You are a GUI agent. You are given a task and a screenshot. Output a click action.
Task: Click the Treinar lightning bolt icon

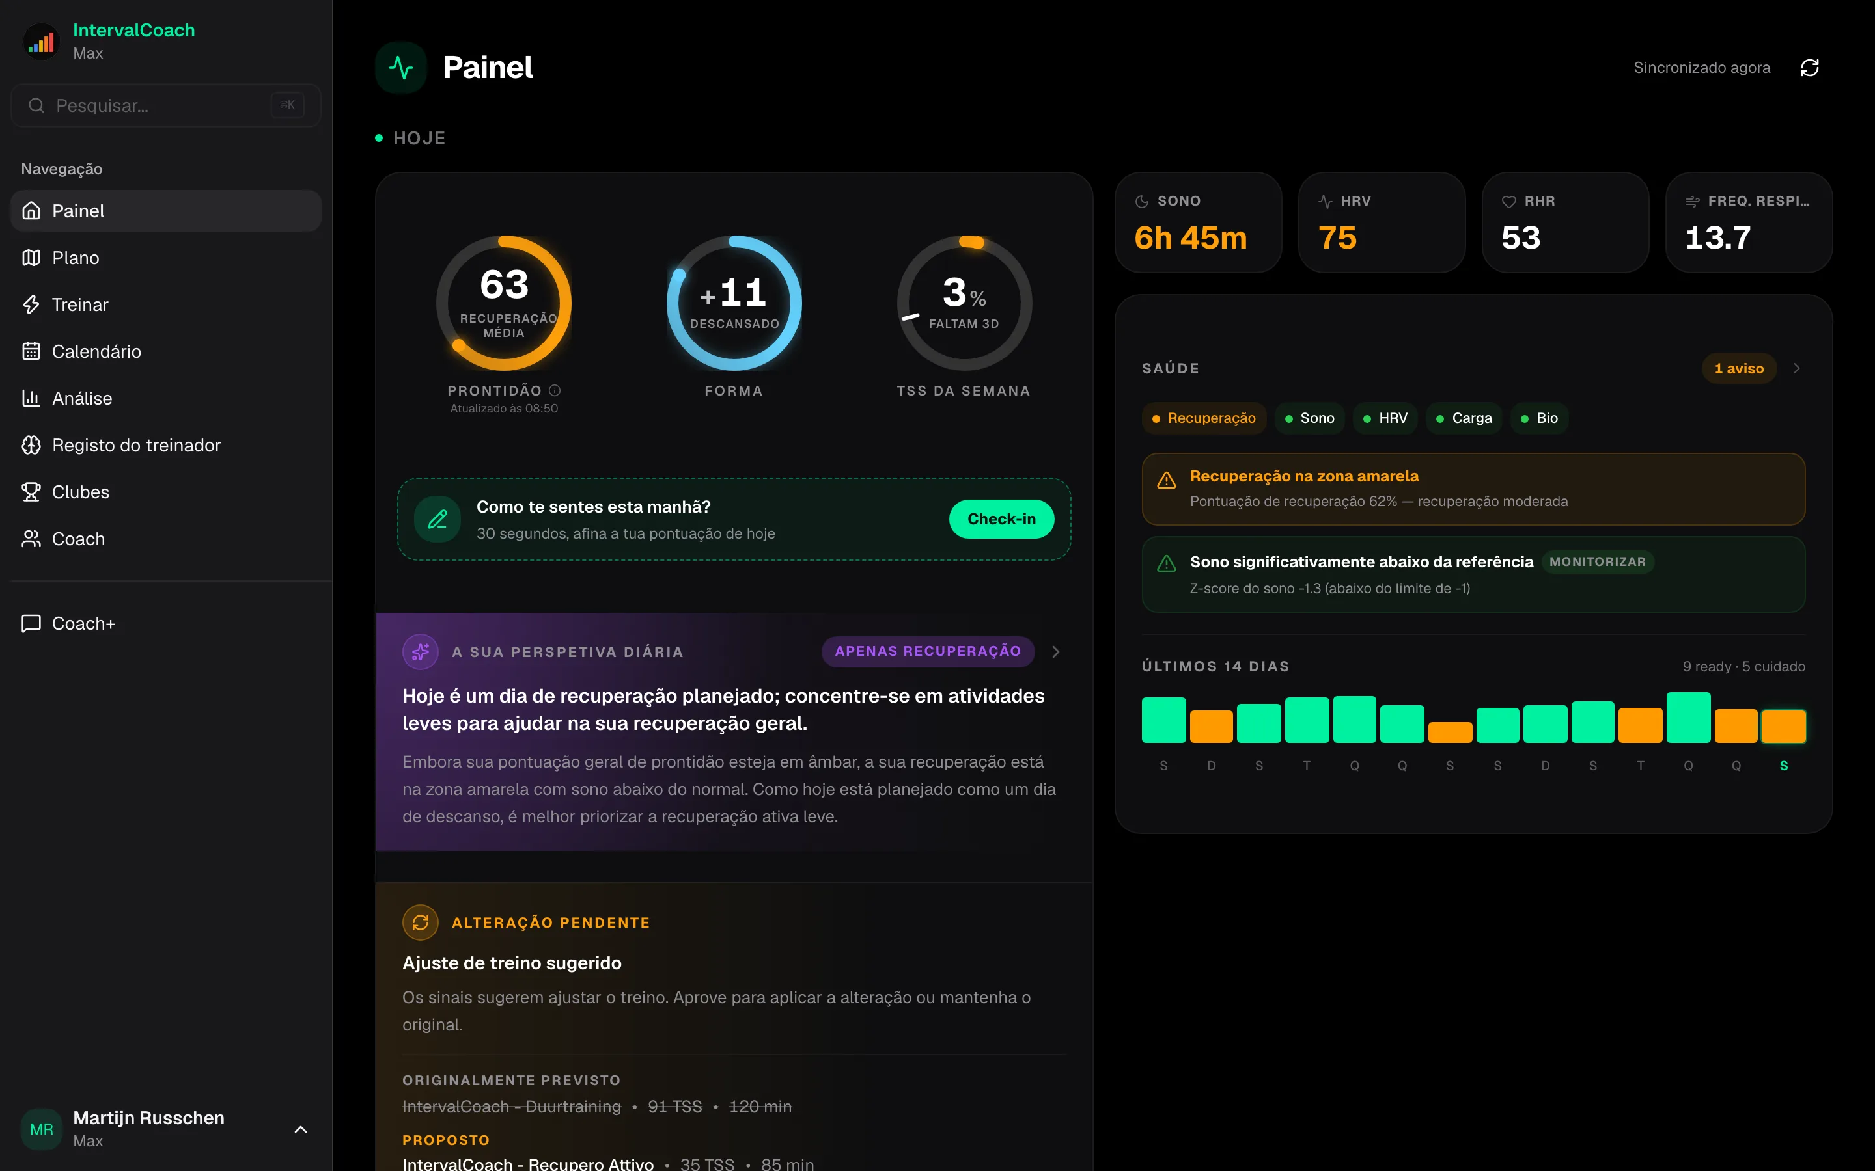point(31,304)
